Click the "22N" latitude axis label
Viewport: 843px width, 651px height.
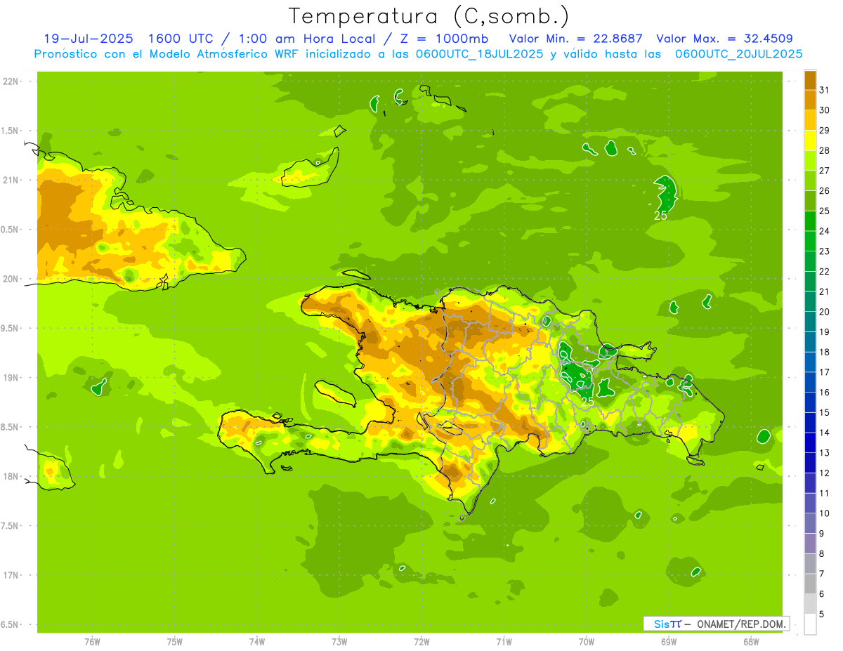11,81
